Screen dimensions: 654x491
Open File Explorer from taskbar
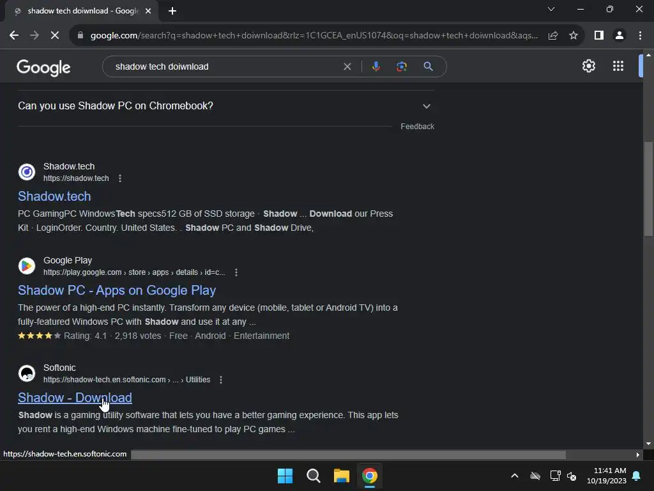(342, 476)
